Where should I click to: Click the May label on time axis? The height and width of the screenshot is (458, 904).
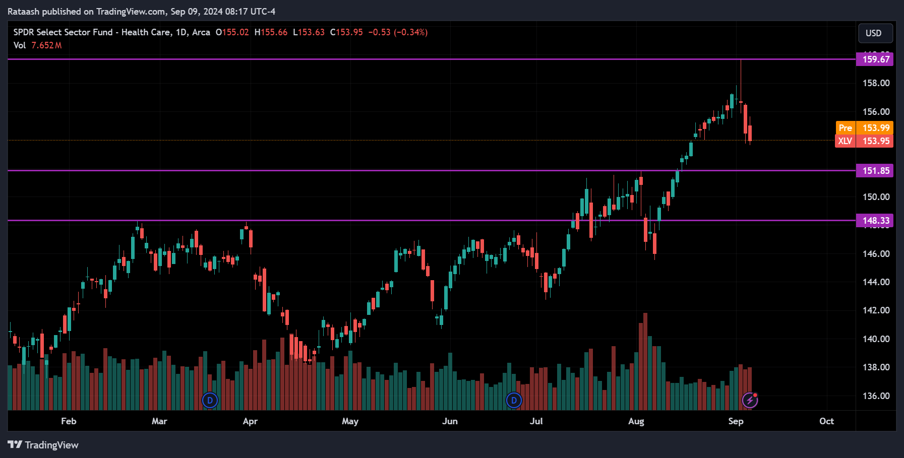350,421
